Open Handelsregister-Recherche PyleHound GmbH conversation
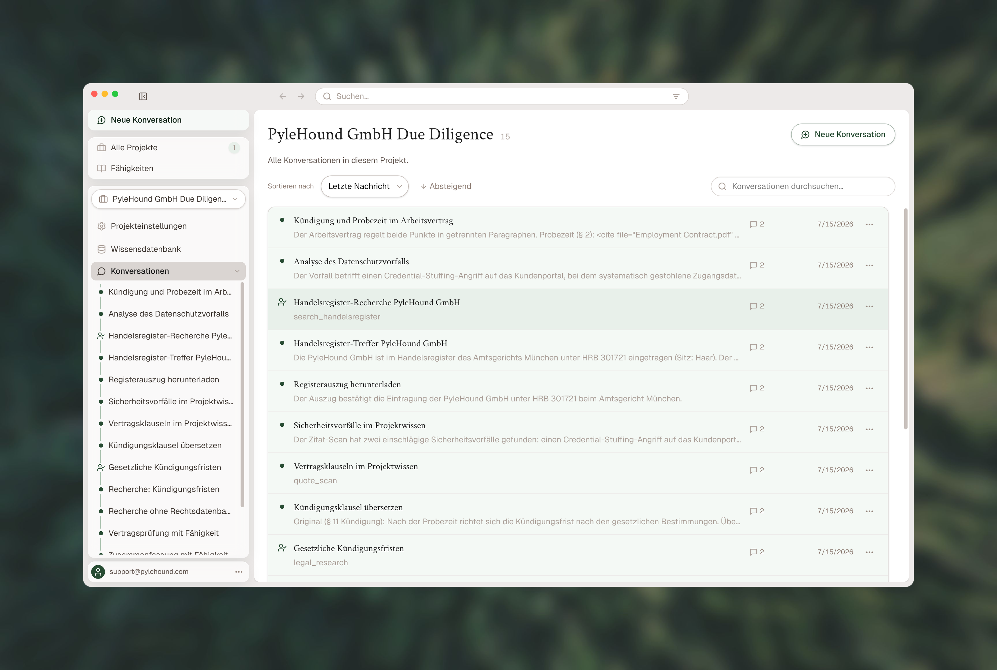Viewport: 997px width, 670px height. 578,309
